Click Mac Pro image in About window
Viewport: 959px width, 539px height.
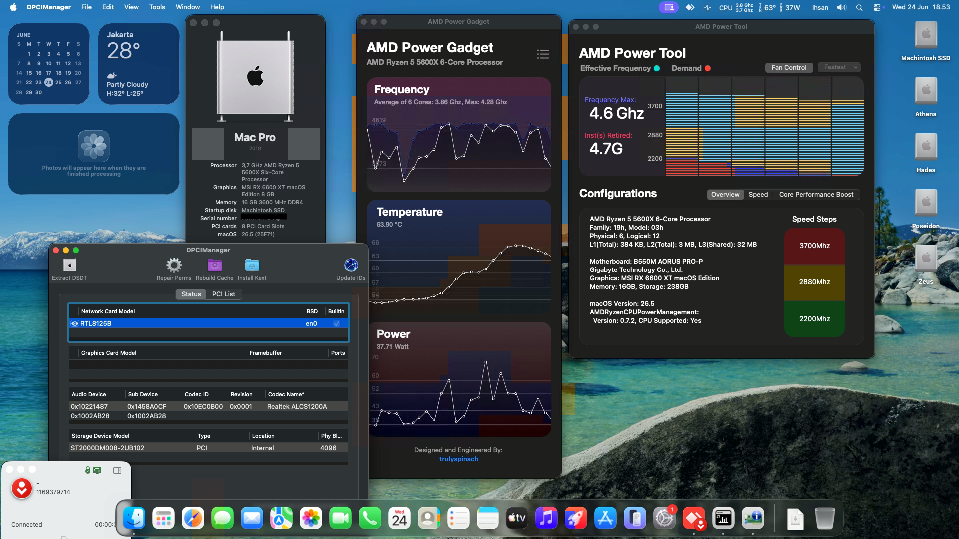255,76
